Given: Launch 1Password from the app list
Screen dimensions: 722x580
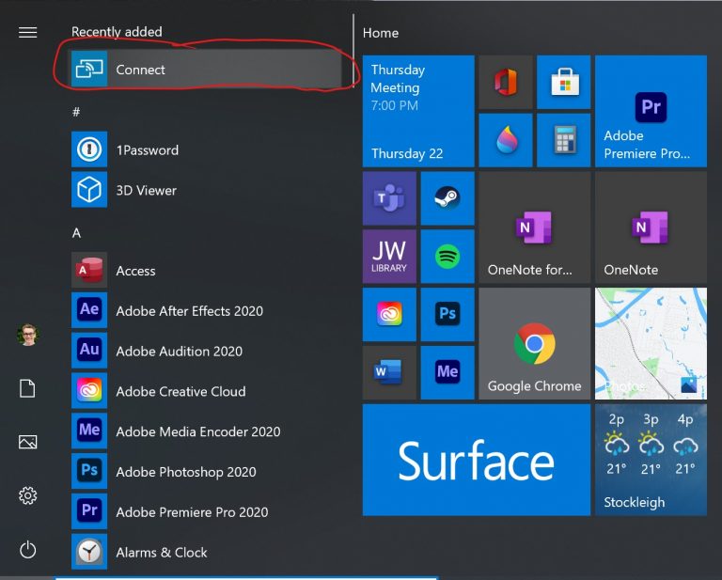Looking at the screenshot, I should (206, 149).
